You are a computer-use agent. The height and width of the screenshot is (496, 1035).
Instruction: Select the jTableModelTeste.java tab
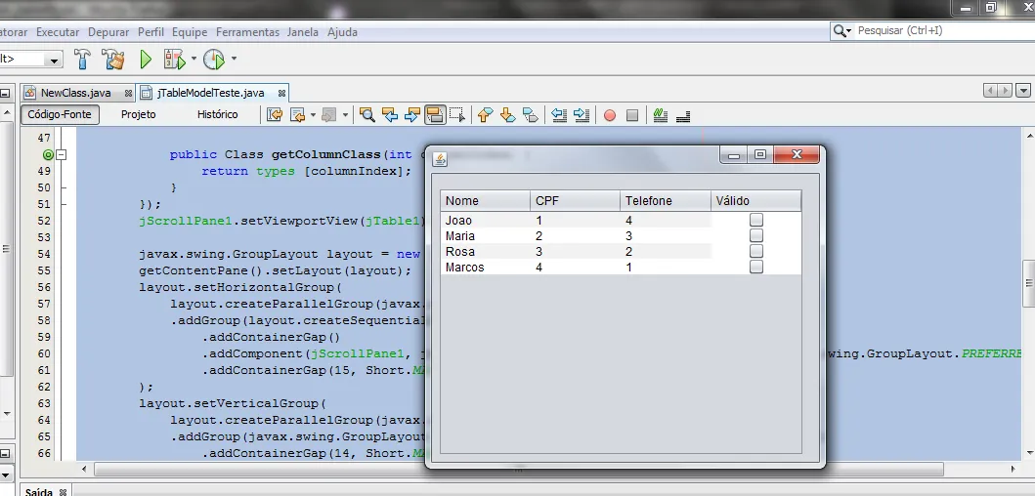click(x=210, y=93)
